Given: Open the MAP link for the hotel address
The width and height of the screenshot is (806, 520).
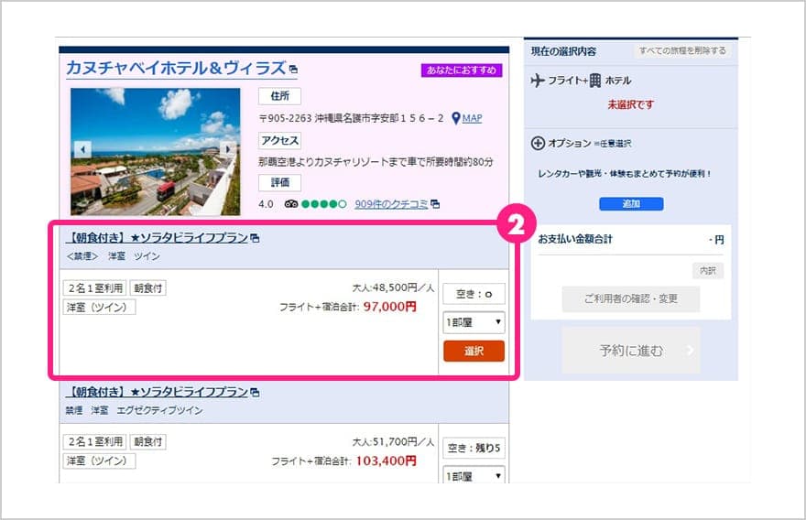Looking at the screenshot, I should pos(472,118).
